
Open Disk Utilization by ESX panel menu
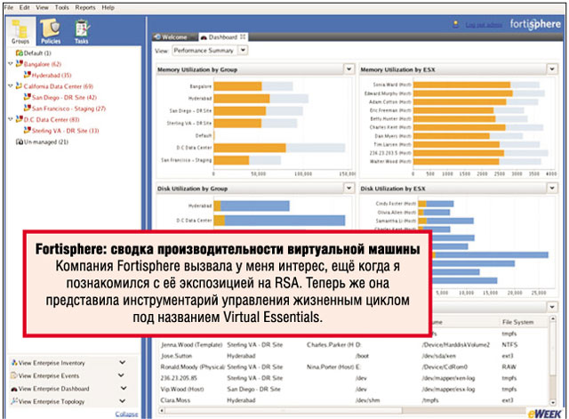[x=551, y=188]
